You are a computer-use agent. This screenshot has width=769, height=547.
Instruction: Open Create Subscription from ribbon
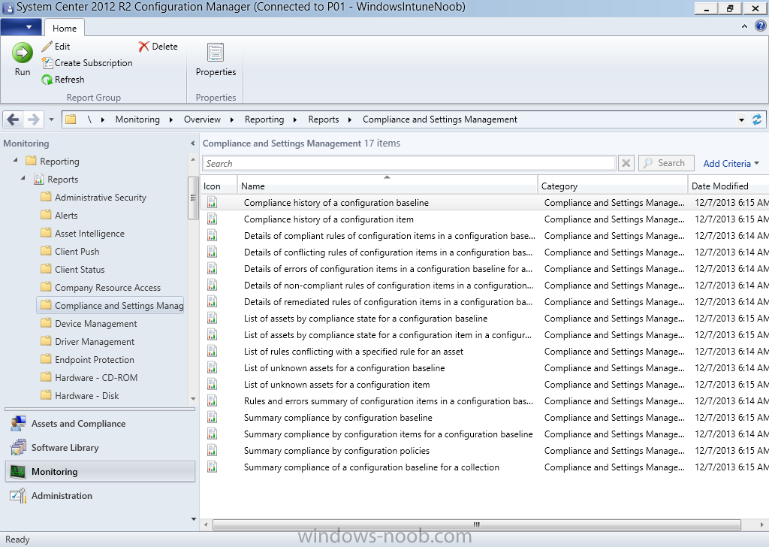pos(87,63)
